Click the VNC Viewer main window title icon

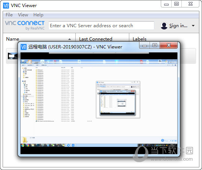tap(6, 6)
